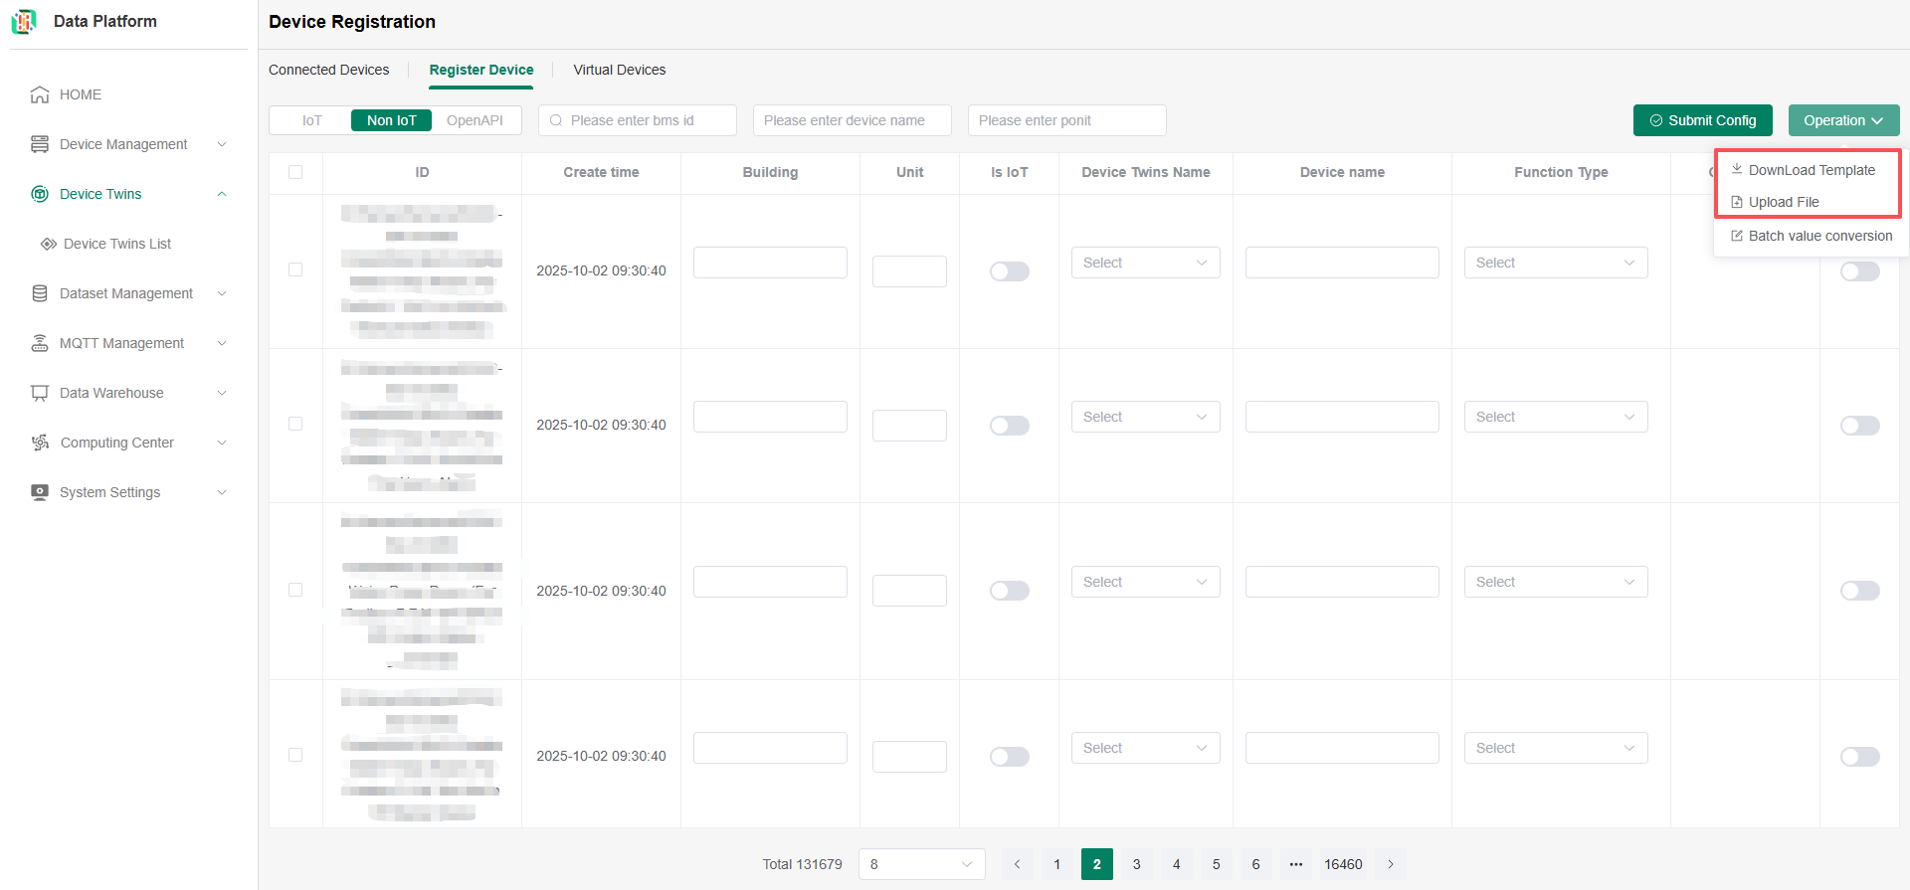This screenshot has height=890, width=1910.
Task: Click the Data Warehouse icon
Action: (40, 393)
